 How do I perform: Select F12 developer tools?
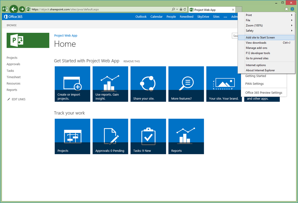[267, 53]
